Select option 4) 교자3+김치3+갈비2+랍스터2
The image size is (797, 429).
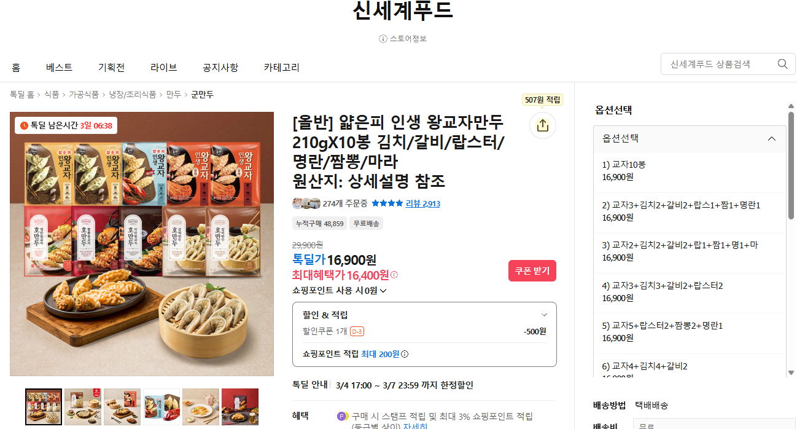pyautogui.click(x=690, y=293)
